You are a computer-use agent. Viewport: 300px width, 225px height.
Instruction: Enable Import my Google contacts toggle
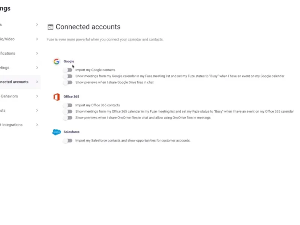pos(68,70)
